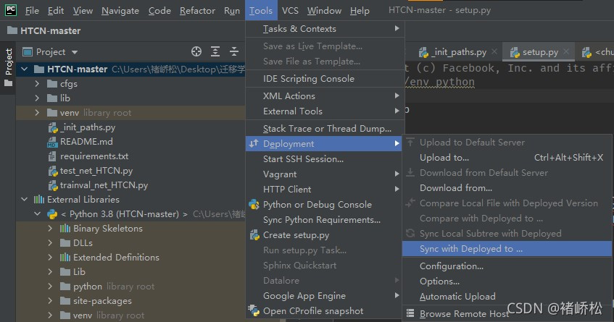Open the Run menu
The width and height of the screenshot is (614, 322).
(x=232, y=11)
